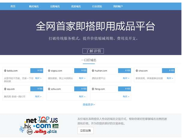Click 查看更多> to see more domains
This screenshot has width=182, height=138.
tap(89, 104)
